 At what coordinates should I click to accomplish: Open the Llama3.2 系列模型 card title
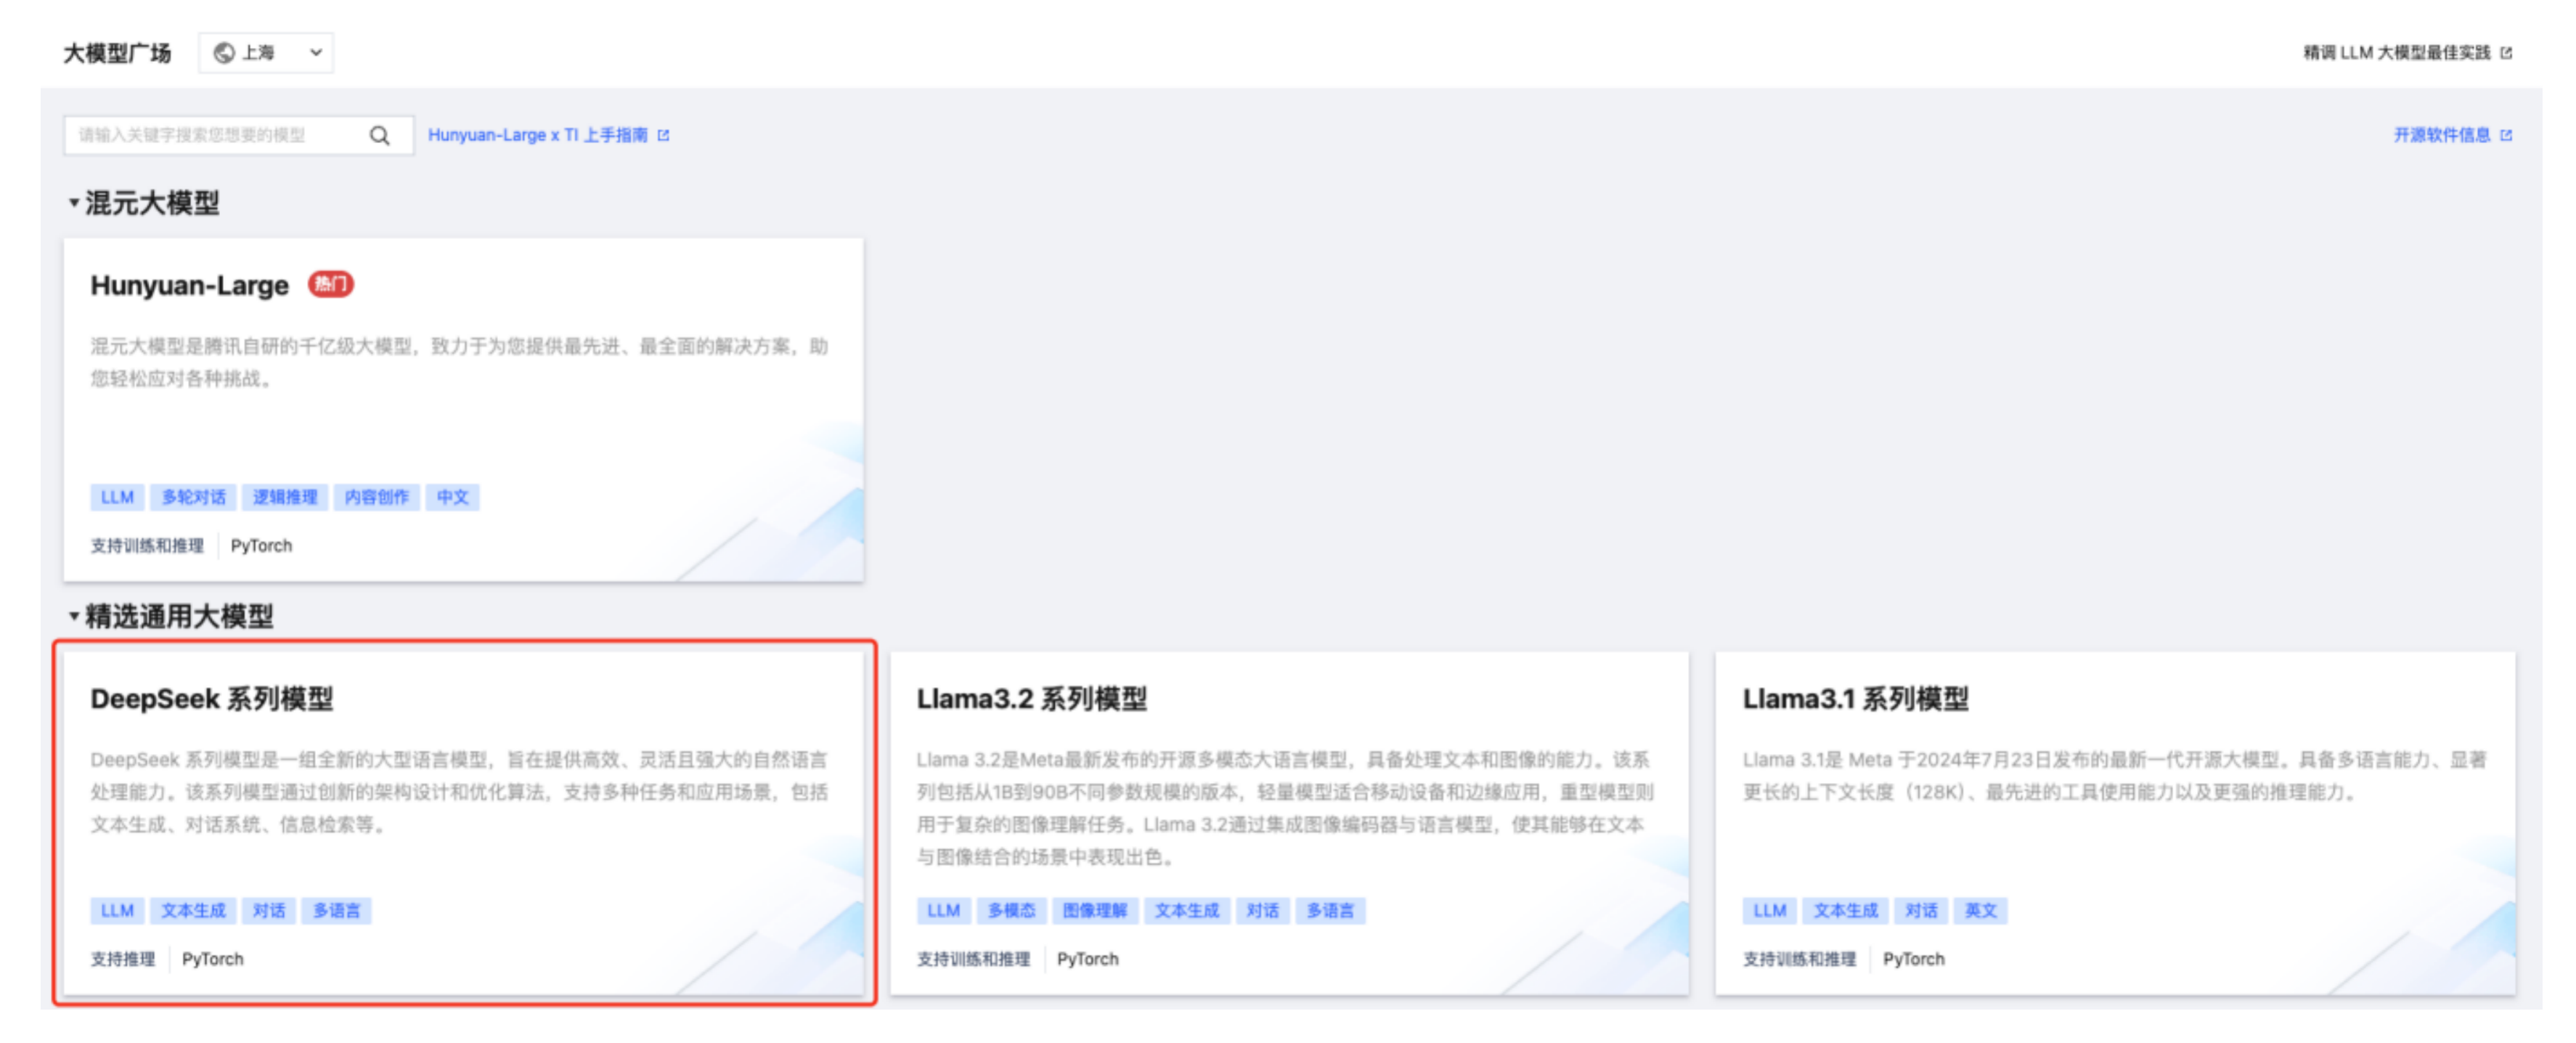point(1032,698)
